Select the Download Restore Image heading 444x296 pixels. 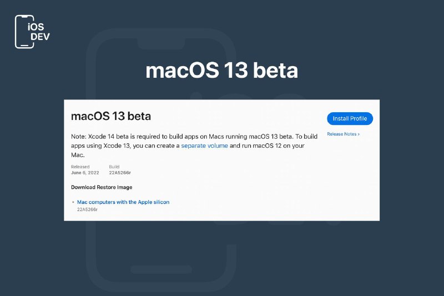tap(102, 187)
